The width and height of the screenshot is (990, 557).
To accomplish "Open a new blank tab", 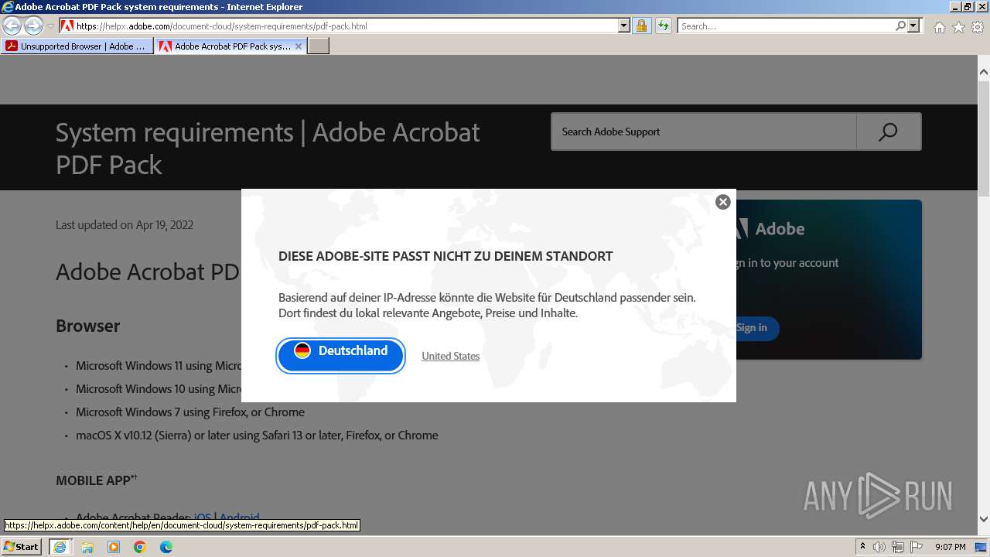I will (x=319, y=46).
